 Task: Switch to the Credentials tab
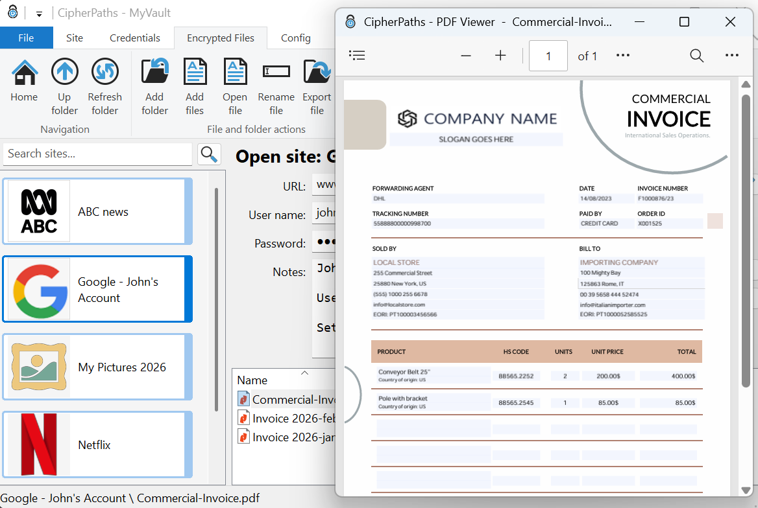(x=135, y=38)
